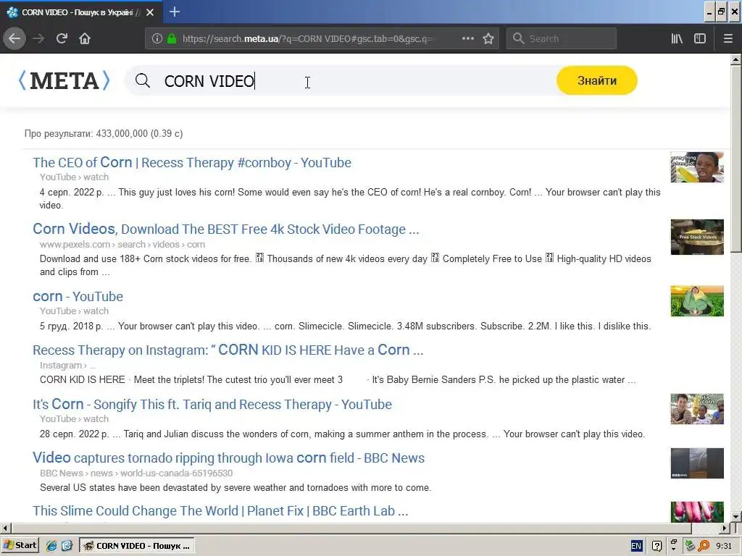
Task: Launch Internet Explorer from quick launch
Action: click(51, 546)
